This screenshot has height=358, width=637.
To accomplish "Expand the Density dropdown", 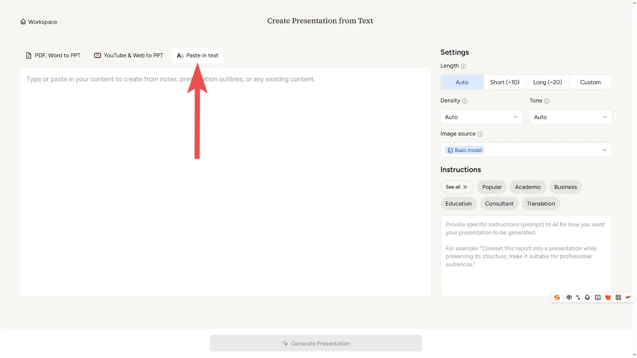I will pyautogui.click(x=481, y=117).
